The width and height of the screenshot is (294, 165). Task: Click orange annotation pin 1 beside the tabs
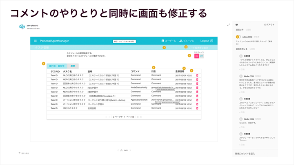point(44,63)
